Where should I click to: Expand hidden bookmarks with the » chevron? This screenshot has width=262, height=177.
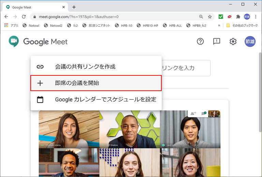[x=219, y=25]
